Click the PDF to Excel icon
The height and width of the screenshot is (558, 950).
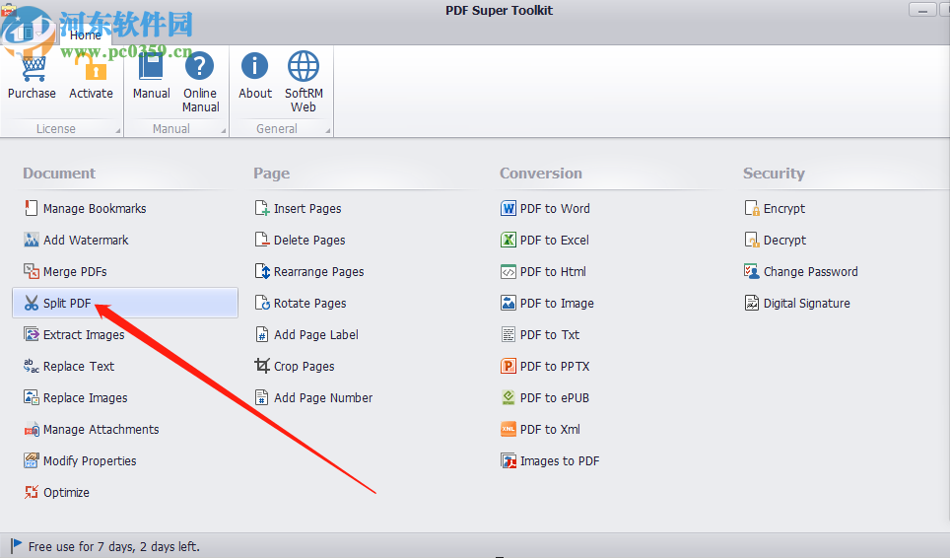point(509,240)
